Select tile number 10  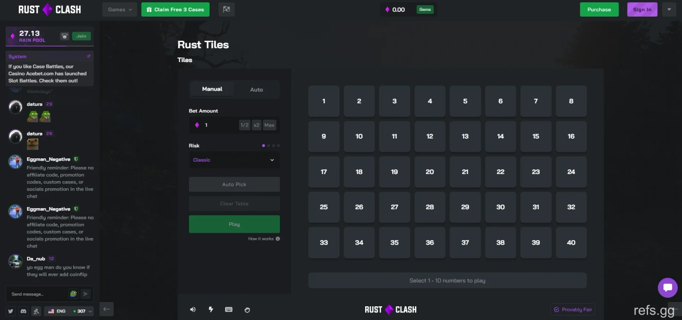(359, 137)
